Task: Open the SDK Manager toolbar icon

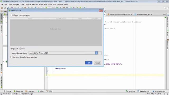Action: click(77, 8)
